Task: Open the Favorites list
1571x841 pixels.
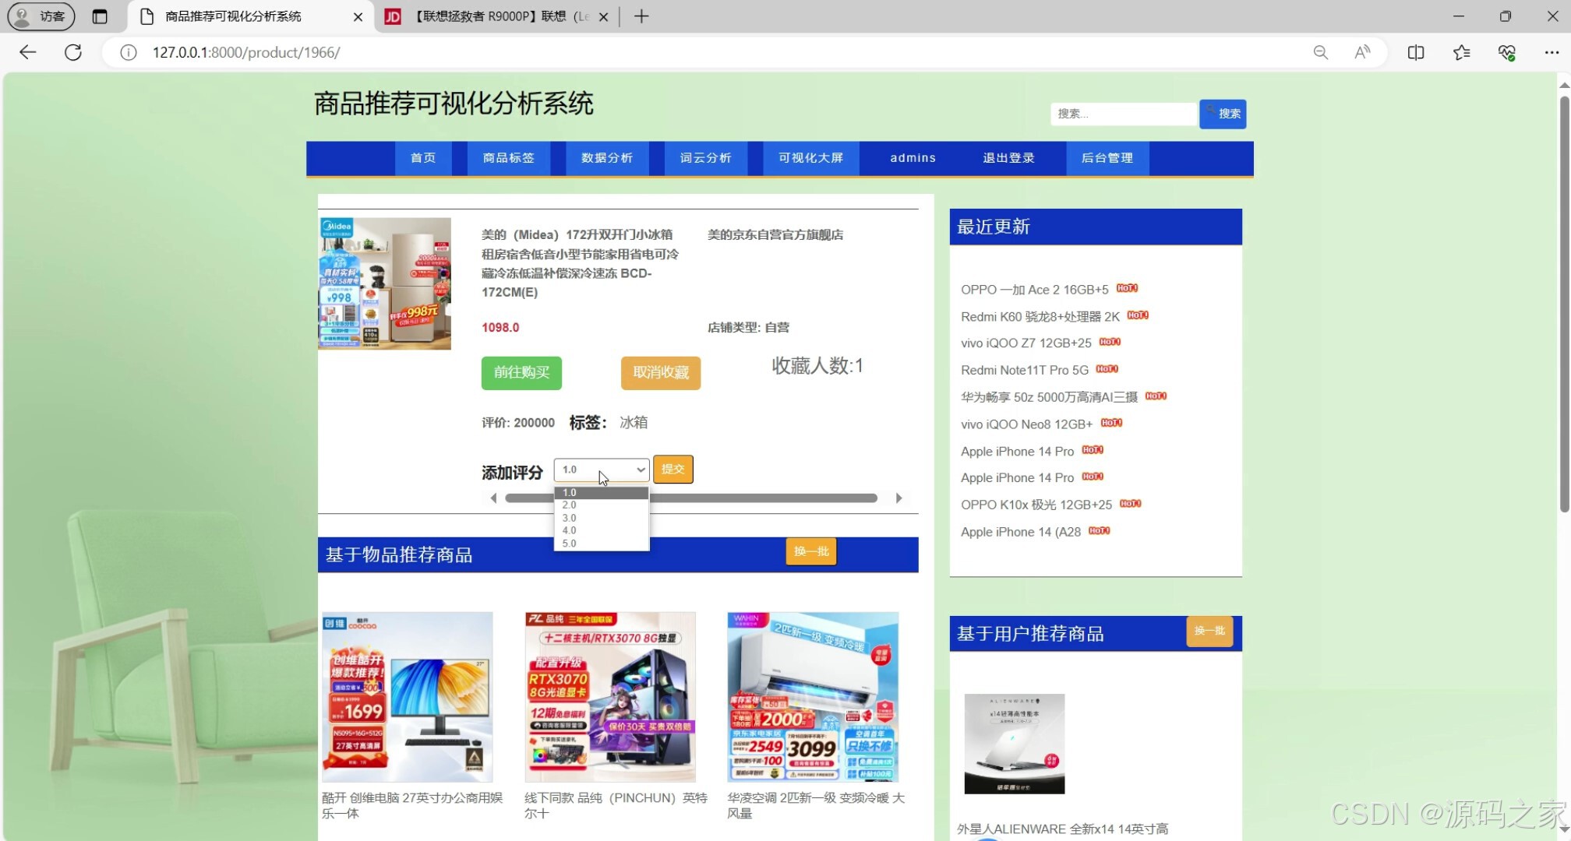Action: 1461,52
